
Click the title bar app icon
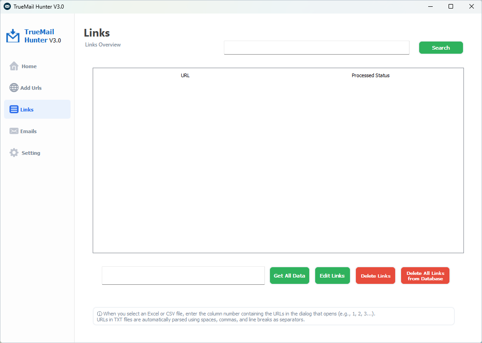click(x=7, y=6)
